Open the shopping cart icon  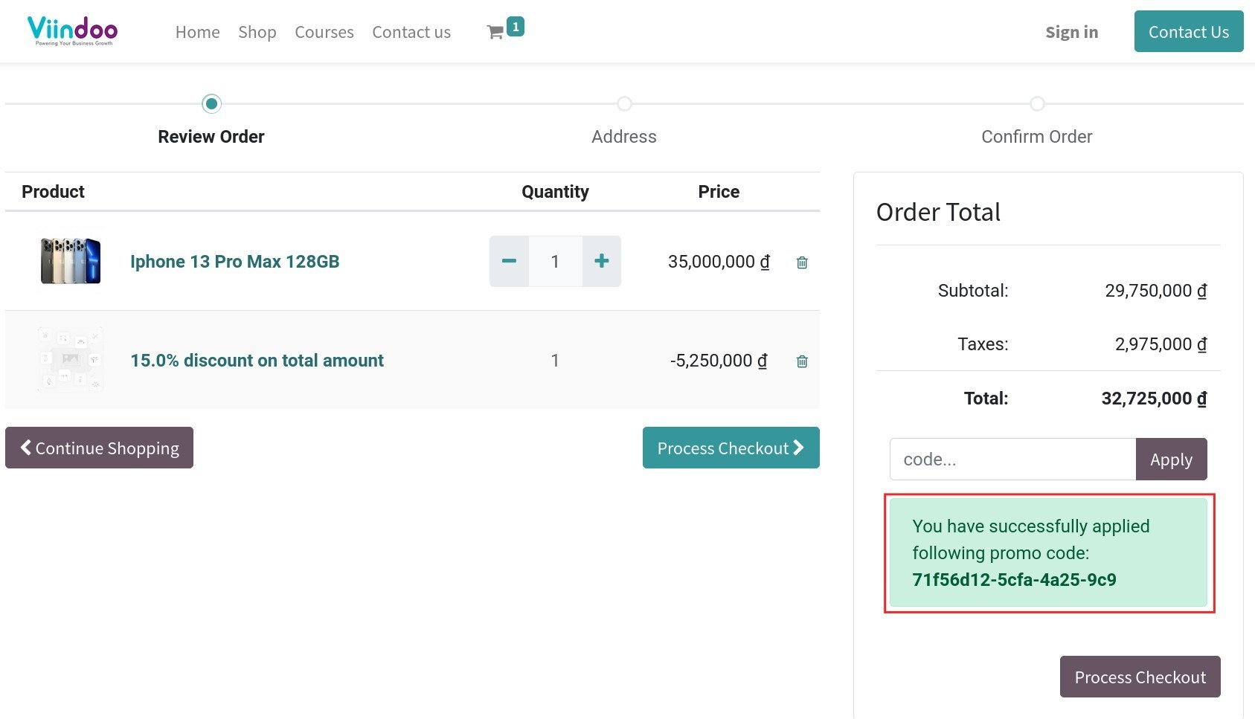[495, 32]
